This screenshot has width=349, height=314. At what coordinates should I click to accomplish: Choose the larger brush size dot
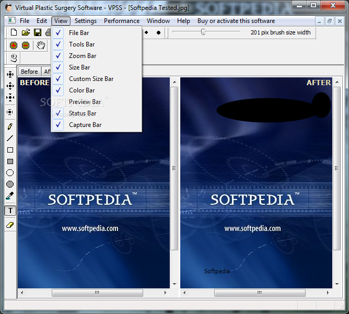tap(158, 33)
